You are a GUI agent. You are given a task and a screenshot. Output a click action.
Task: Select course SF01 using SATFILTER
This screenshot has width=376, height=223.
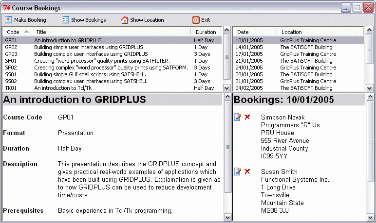112,61
